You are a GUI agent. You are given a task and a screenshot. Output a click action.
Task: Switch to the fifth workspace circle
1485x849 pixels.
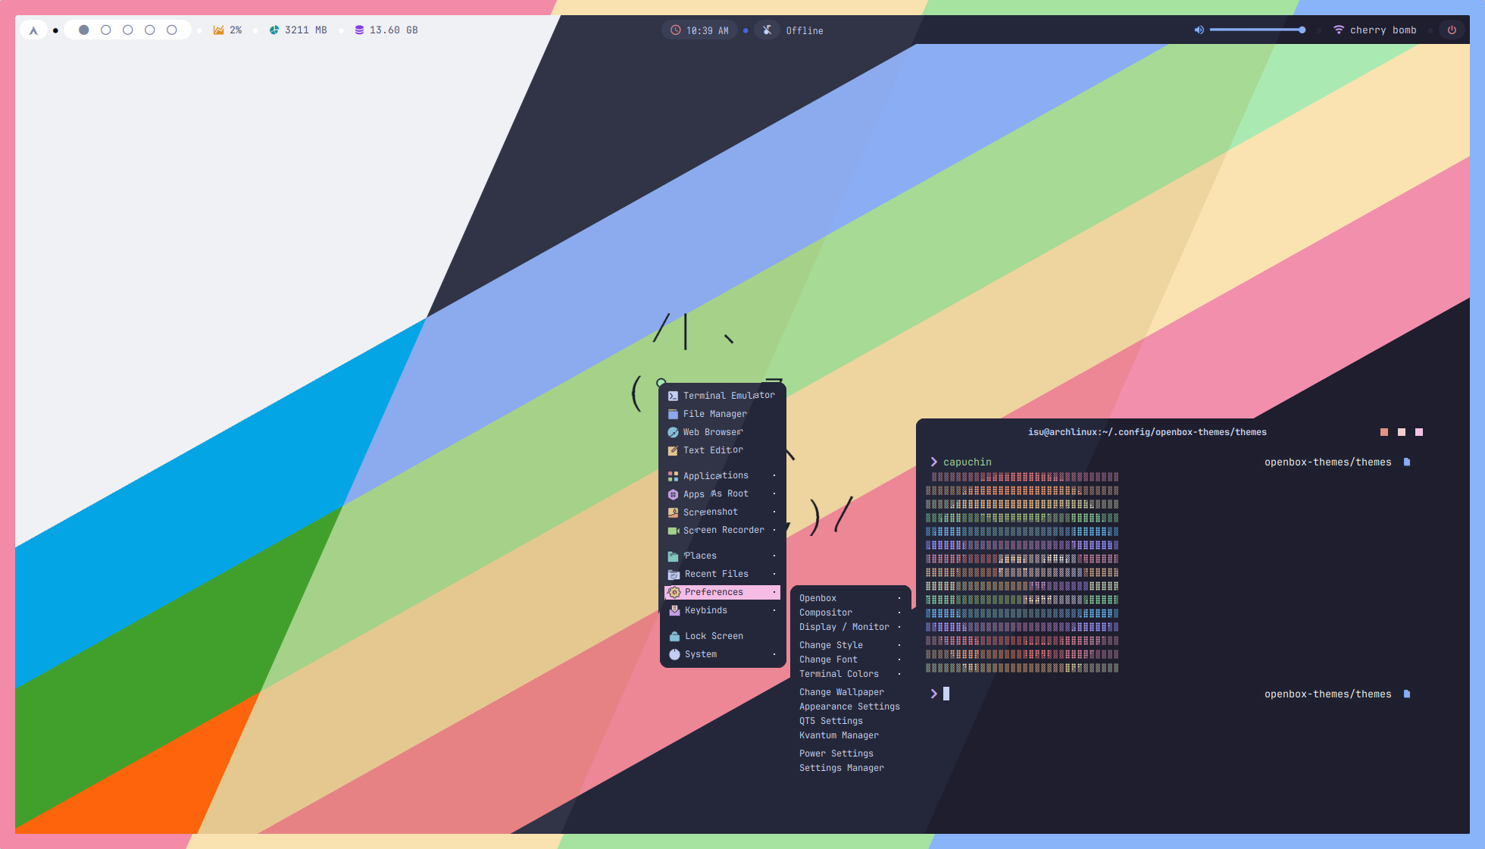[172, 30]
